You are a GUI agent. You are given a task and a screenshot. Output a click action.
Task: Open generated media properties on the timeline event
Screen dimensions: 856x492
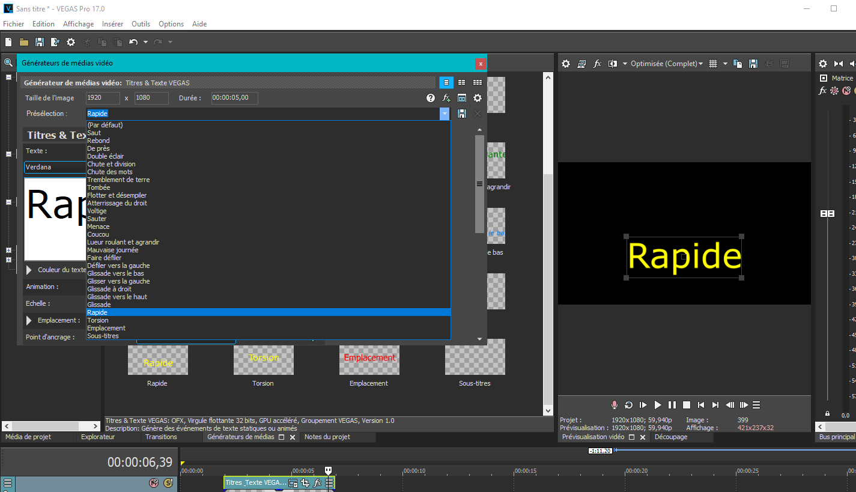293,482
